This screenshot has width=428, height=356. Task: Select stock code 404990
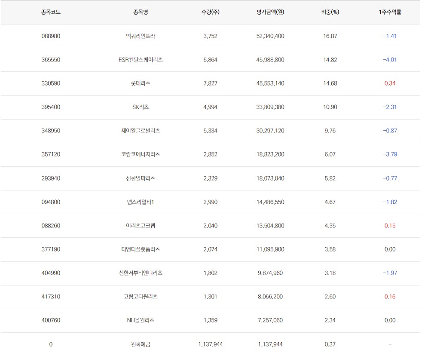coord(51,273)
